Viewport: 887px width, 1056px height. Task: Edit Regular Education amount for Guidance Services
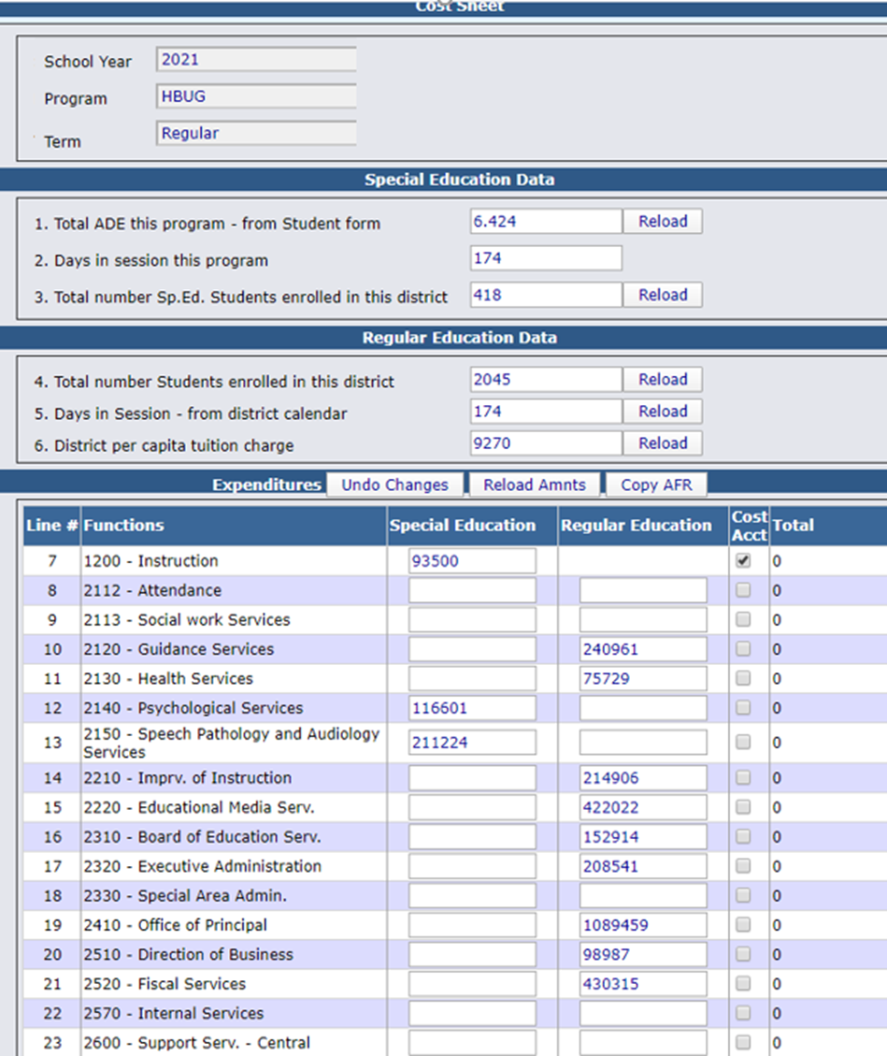pyautogui.click(x=643, y=649)
